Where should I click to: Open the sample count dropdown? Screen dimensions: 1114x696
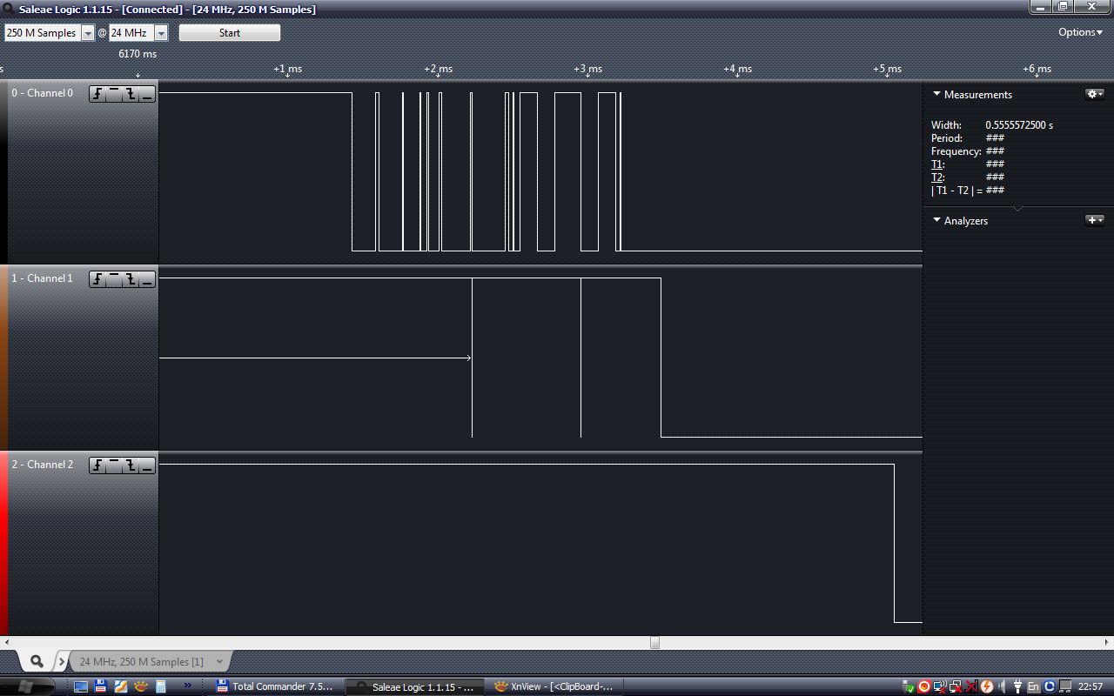coord(87,33)
